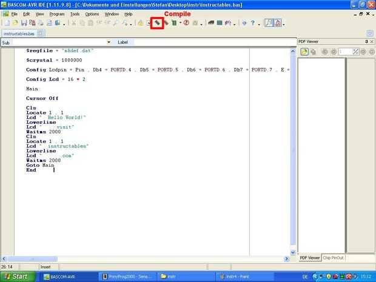Click the horizontal scrollbar left arrow
Screen dimensions: 376x282
4,259
